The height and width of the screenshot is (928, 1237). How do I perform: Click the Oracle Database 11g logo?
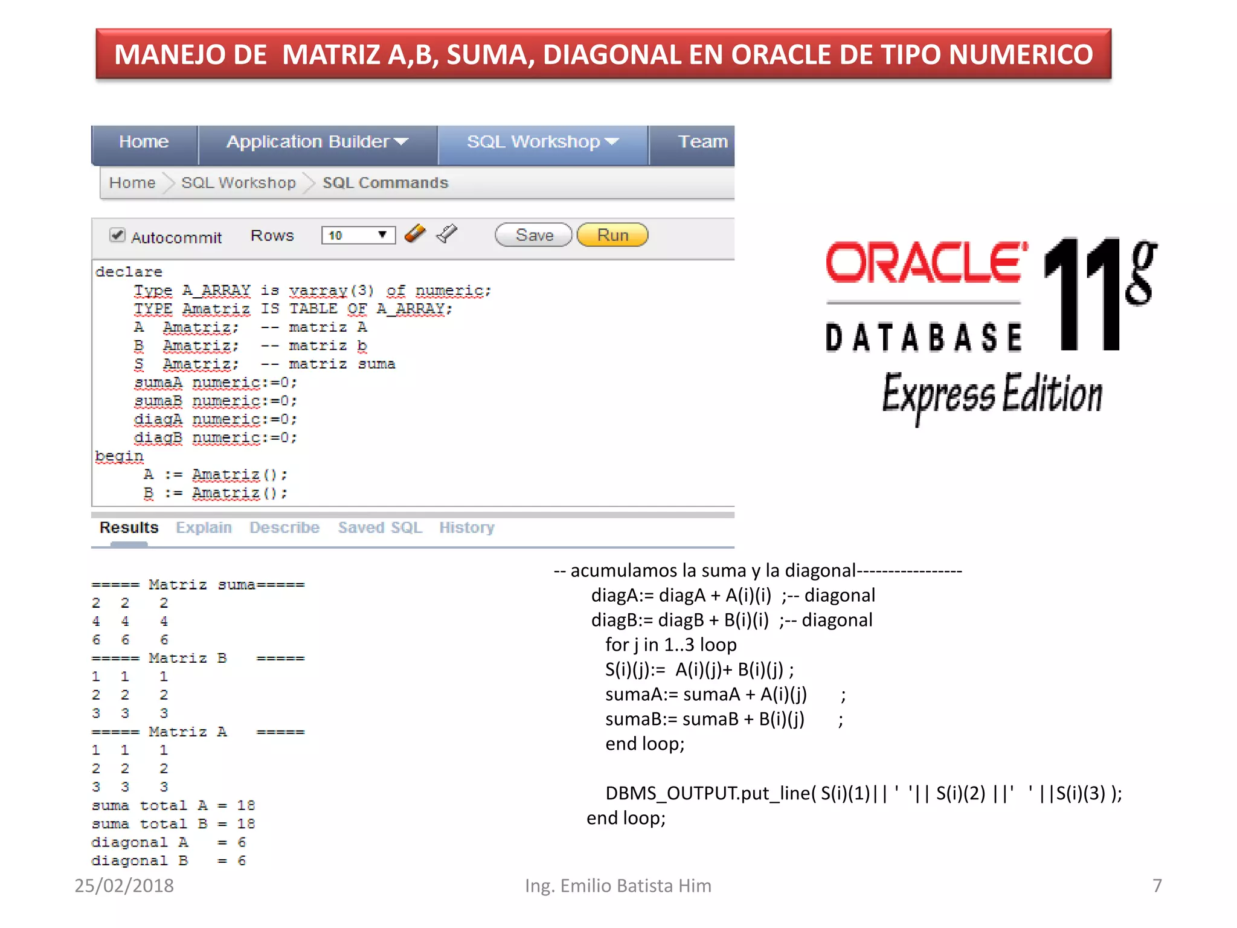click(991, 331)
